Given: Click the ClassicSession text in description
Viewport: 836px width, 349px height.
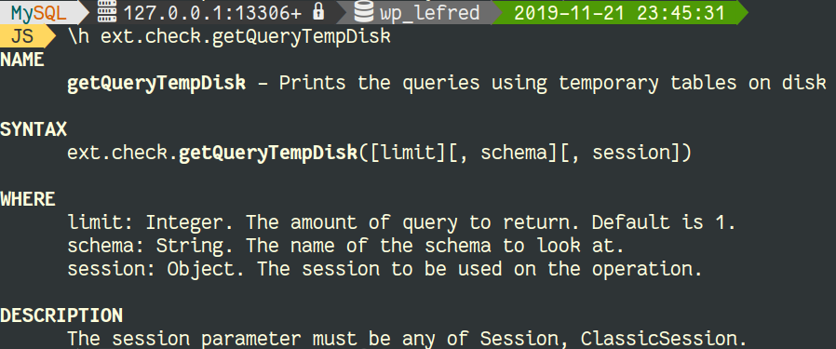Looking at the screenshot, I should (x=658, y=339).
